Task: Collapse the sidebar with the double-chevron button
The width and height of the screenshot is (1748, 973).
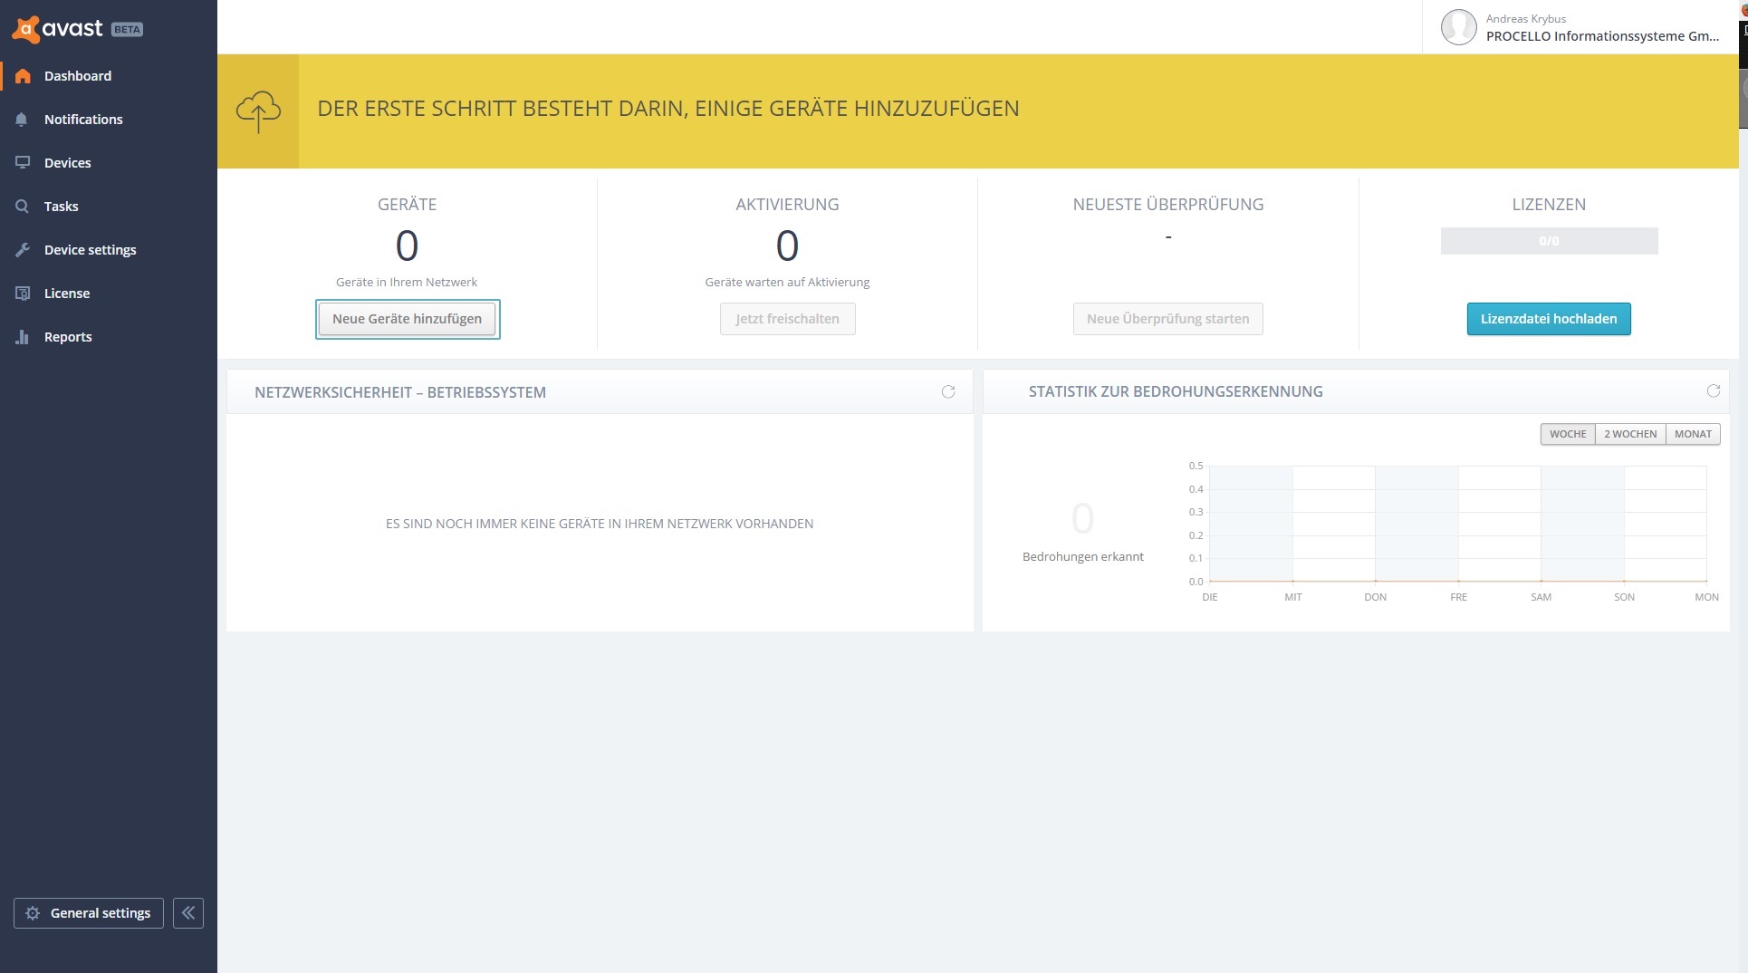Action: pos(188,913)
